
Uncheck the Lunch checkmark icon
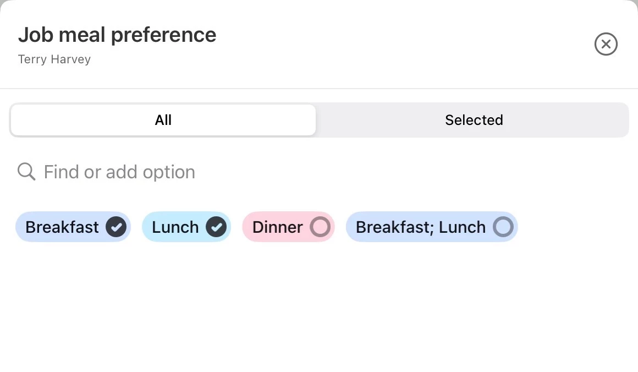(x=216, y=227)
